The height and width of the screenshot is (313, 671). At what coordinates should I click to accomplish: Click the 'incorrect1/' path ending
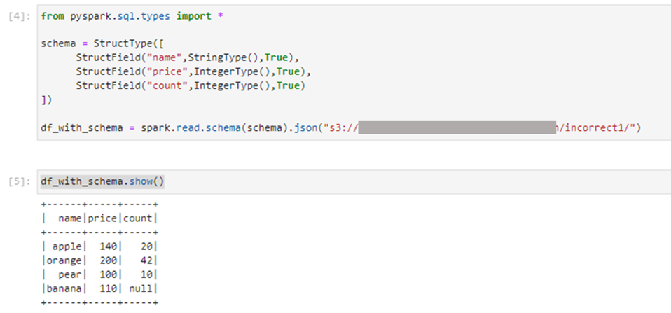tap(598, 127)
